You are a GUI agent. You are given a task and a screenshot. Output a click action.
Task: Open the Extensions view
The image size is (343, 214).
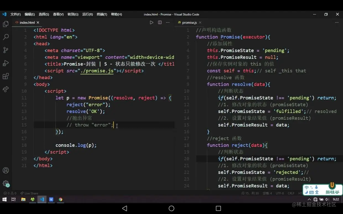[6, 76]
